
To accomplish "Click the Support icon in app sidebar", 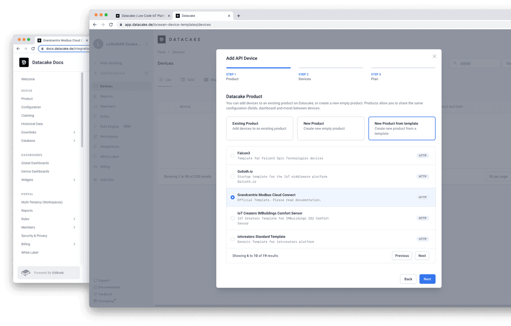I will (x=95, y=281).
